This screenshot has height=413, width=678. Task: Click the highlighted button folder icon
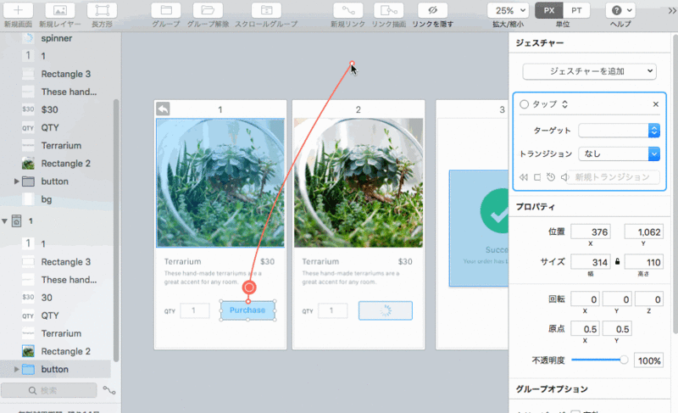28,369
